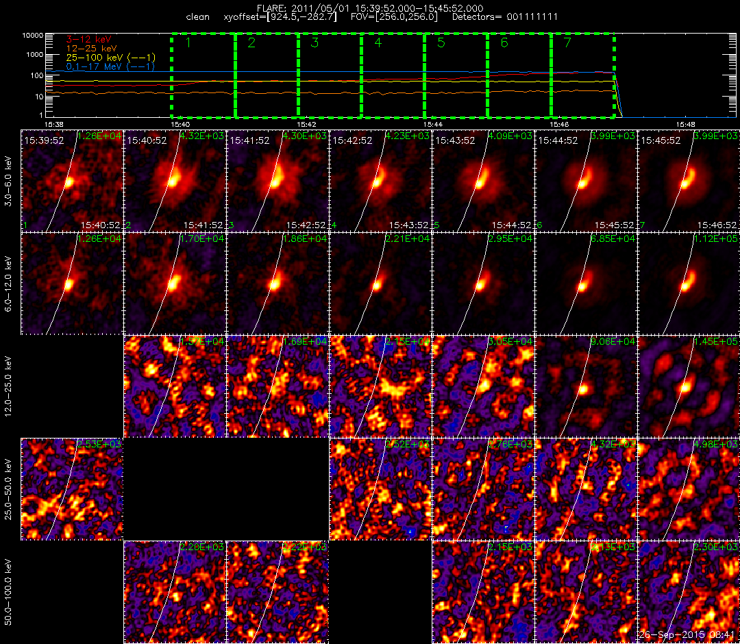740x644 pixels.
Task: View the 12.0-25.0 keV image with peak 1.45E+05
Action: click(689, 386)
